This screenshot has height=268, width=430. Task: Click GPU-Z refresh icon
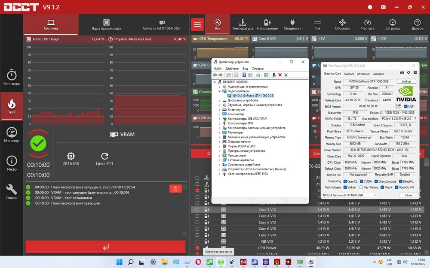click(408, 73)
